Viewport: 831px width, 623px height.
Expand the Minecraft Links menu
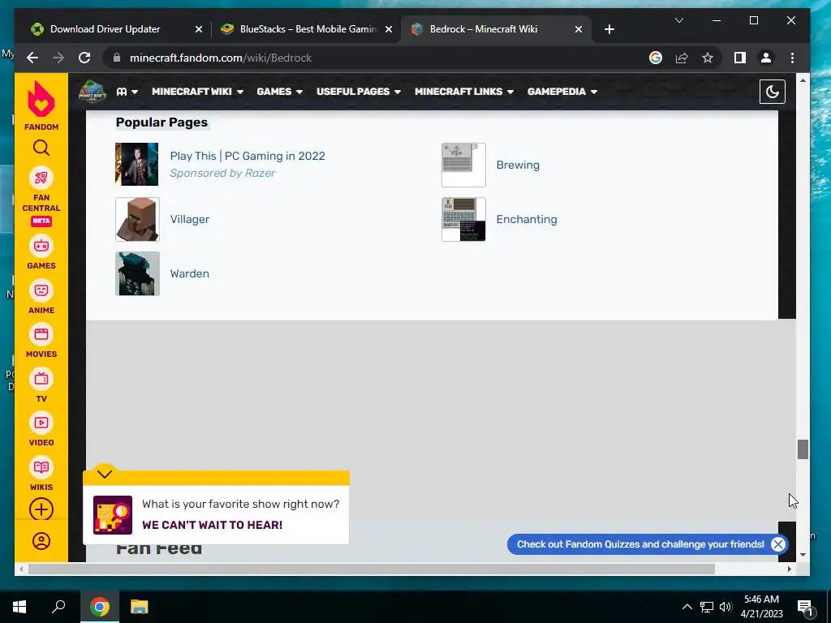pos(463,92)
